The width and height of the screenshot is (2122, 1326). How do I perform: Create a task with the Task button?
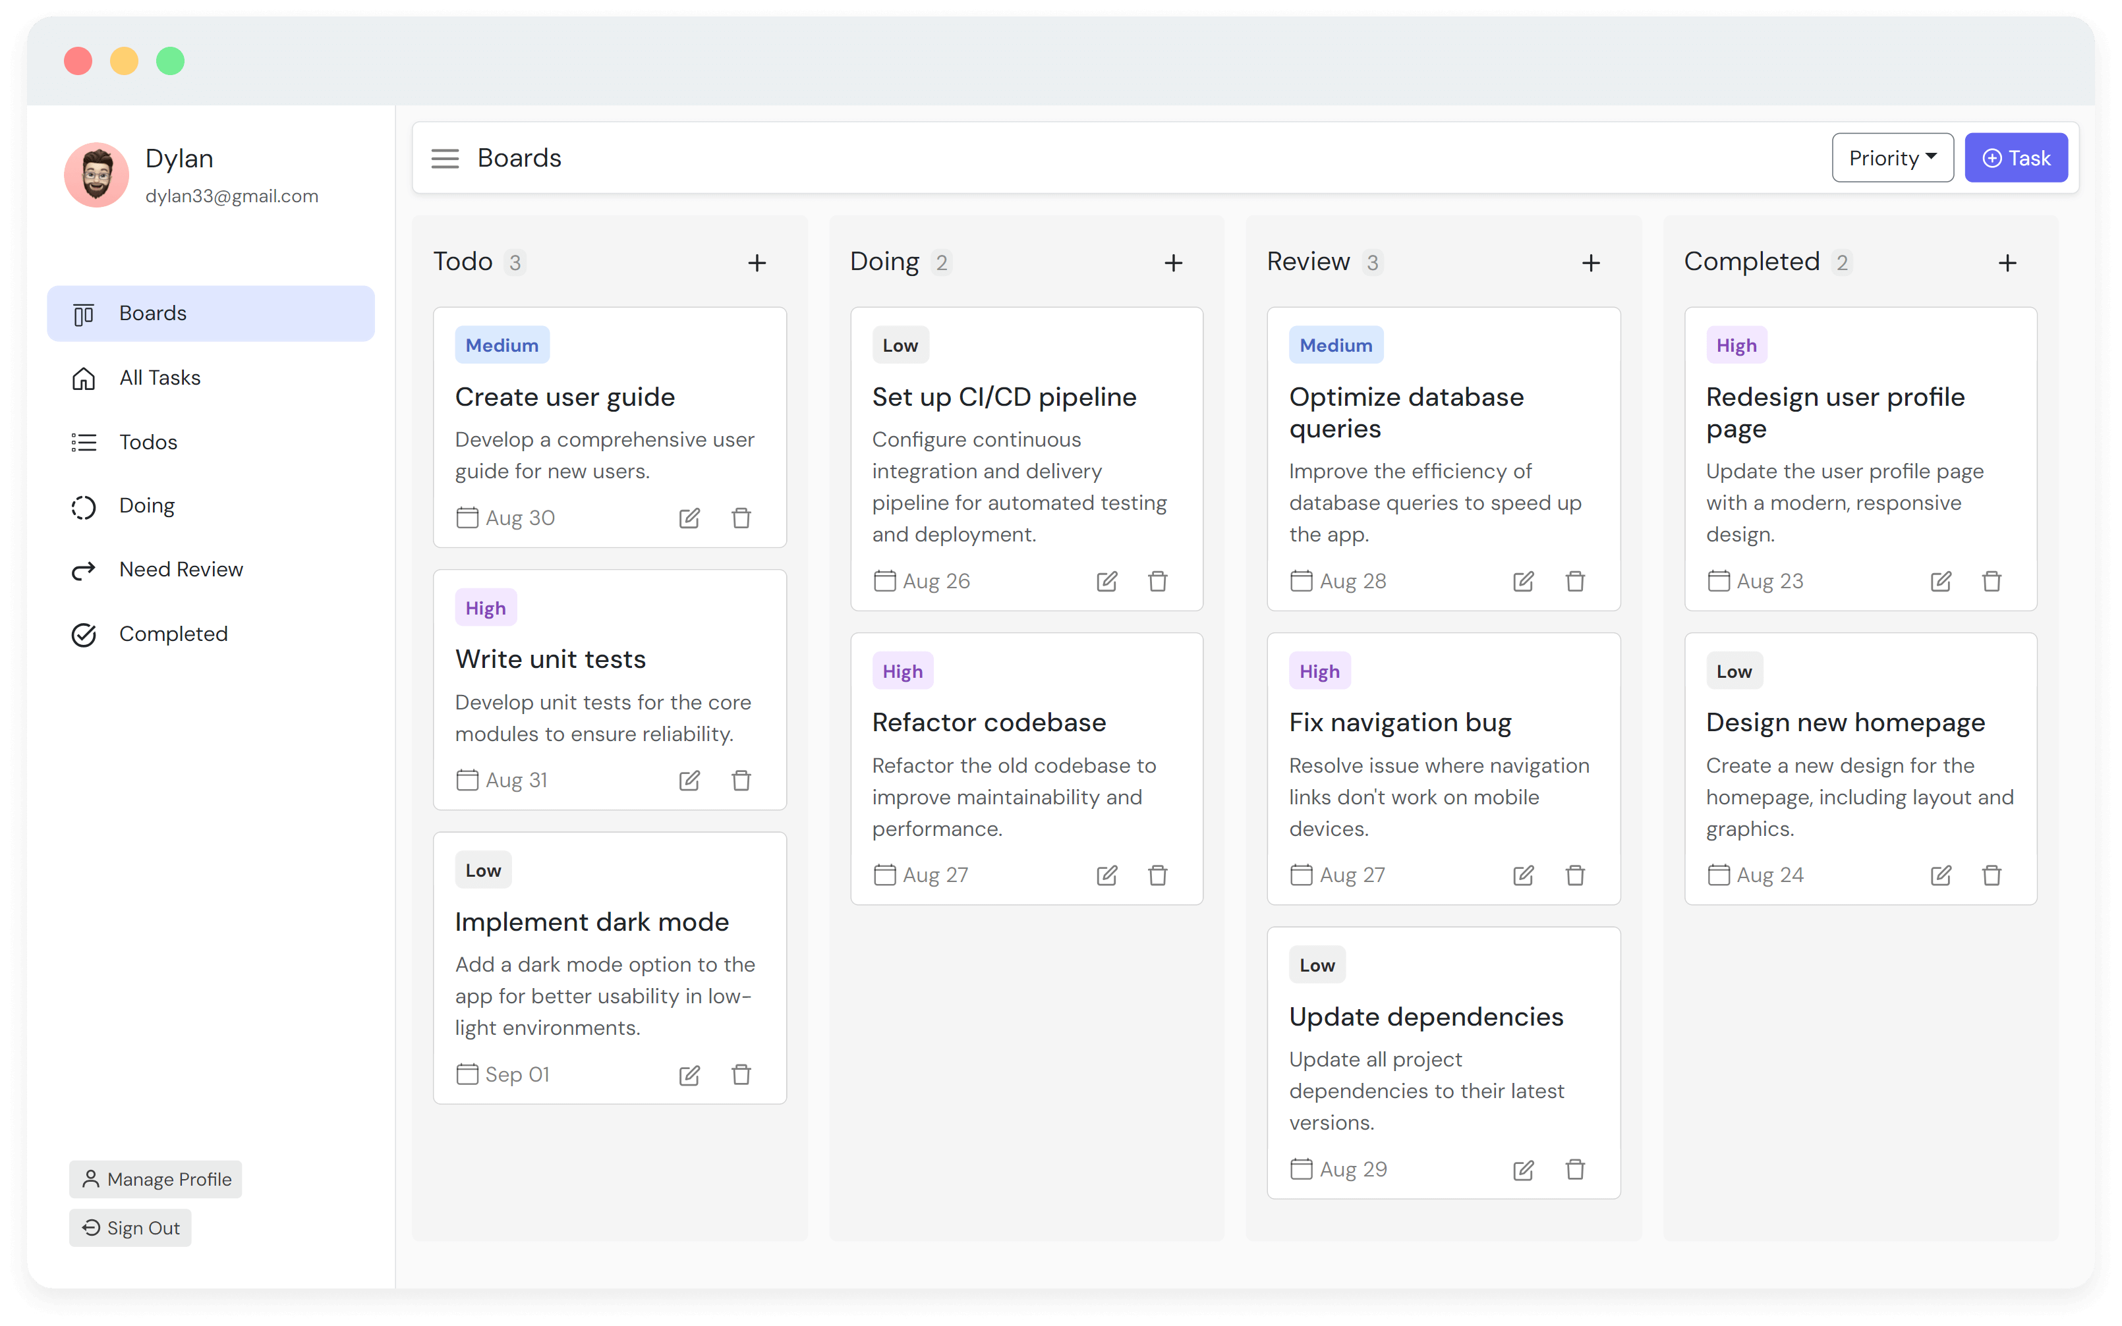[2017, 157]
